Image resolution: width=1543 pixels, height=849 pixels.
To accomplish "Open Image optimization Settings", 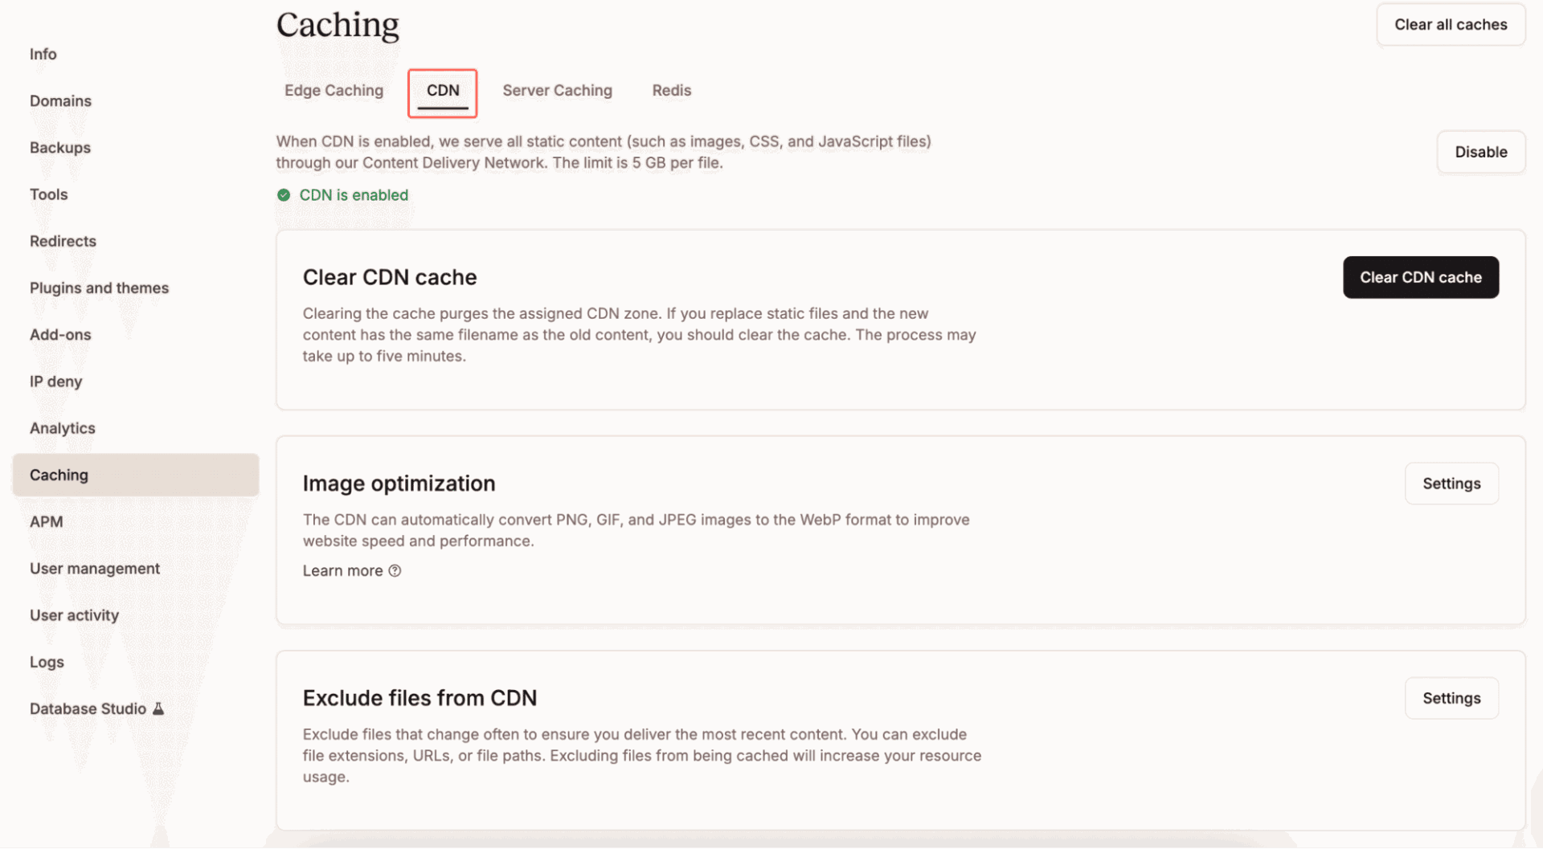I will click(1451, 483).
